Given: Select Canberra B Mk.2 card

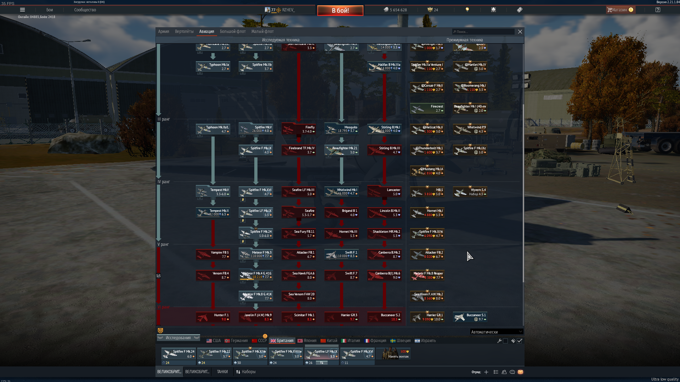Looking at the screenshot, I should (384, 255).
